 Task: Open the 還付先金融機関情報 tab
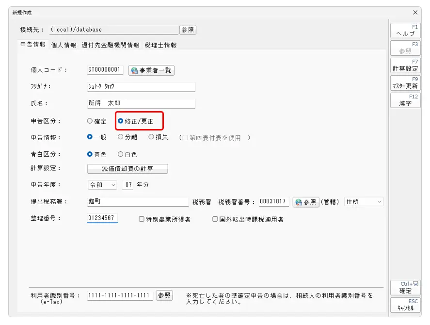coord(111,45)
